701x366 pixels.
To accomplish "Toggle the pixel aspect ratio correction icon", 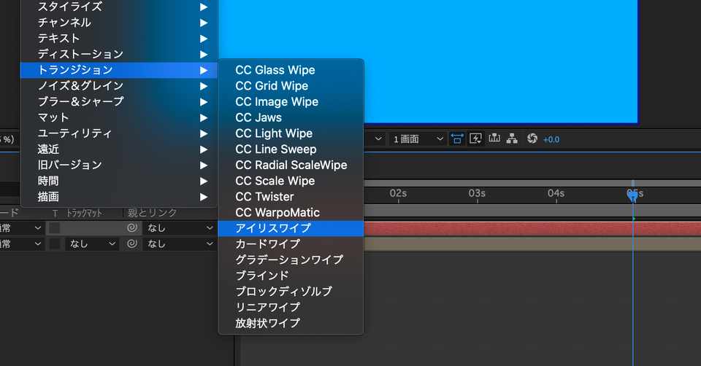I will (456, 139).
